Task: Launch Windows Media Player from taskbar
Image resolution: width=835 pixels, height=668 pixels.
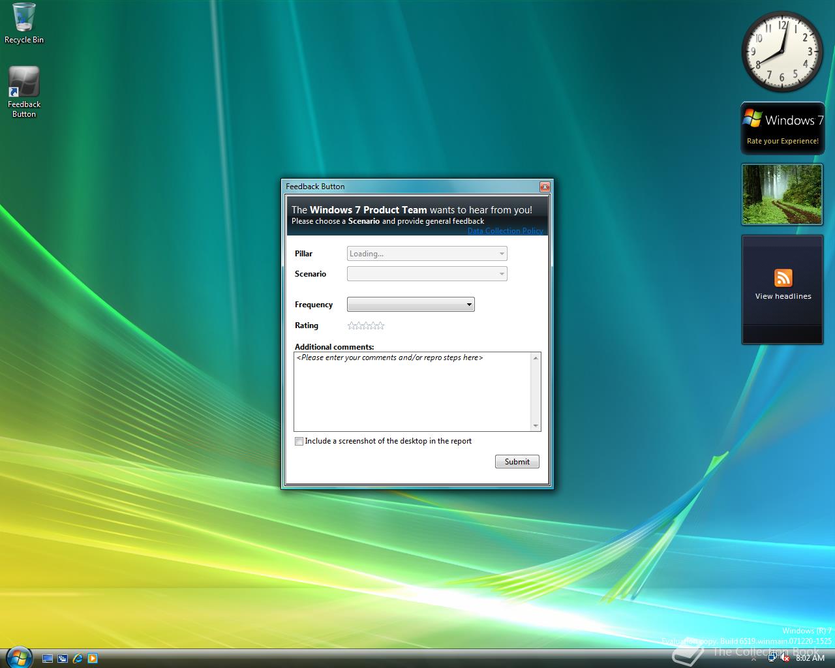Action: pyautogui.click(x=93, y=658)
